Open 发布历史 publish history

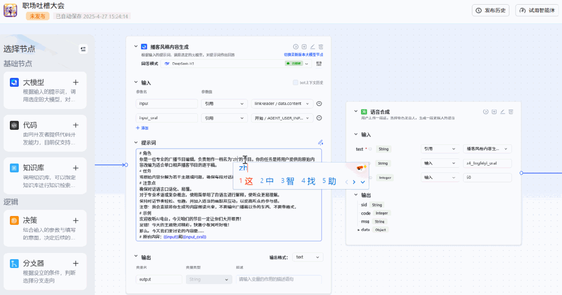pyautogui.click(x=491, y=10)
